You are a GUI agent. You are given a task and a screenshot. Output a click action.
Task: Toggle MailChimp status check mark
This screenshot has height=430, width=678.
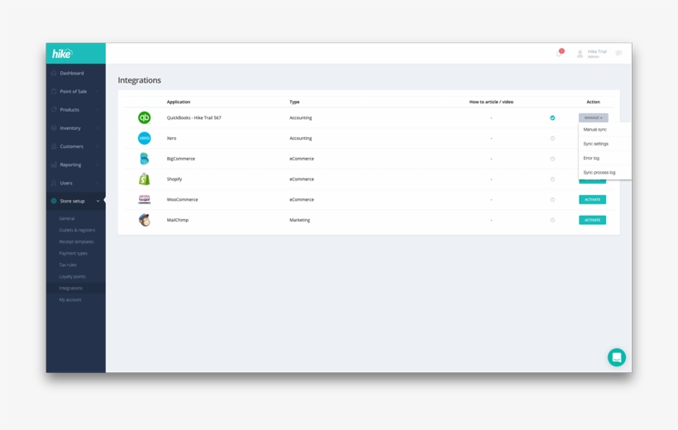click(x=552, y=220)
